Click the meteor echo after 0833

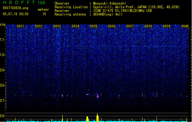point(62,95)
